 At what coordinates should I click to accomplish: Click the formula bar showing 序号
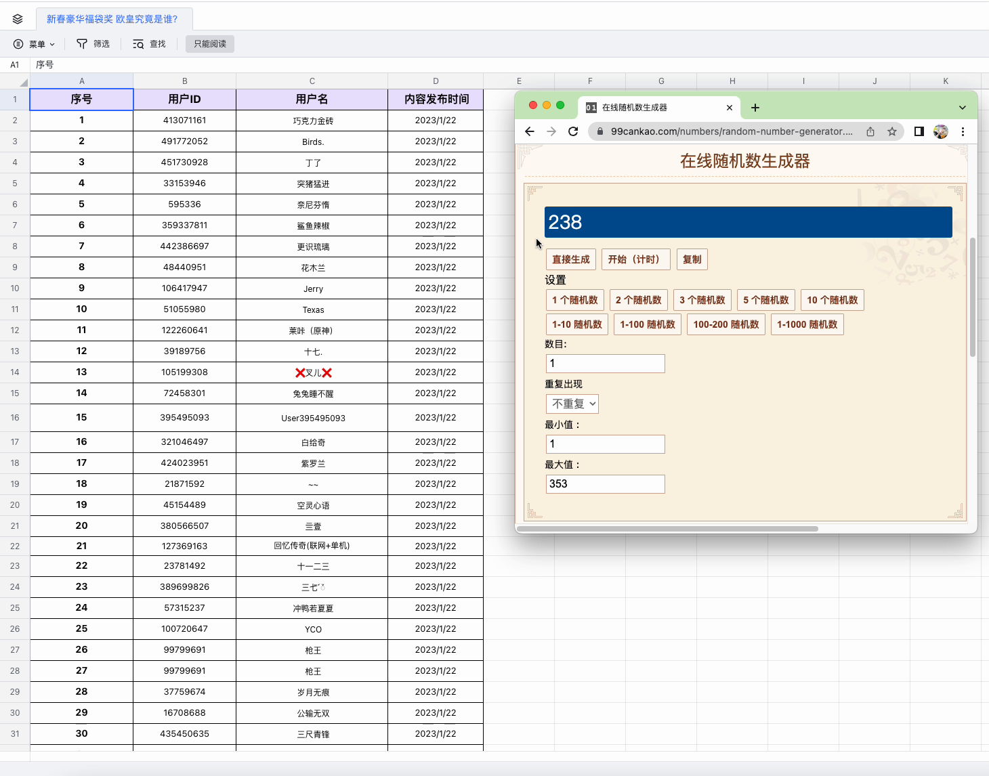508,65
